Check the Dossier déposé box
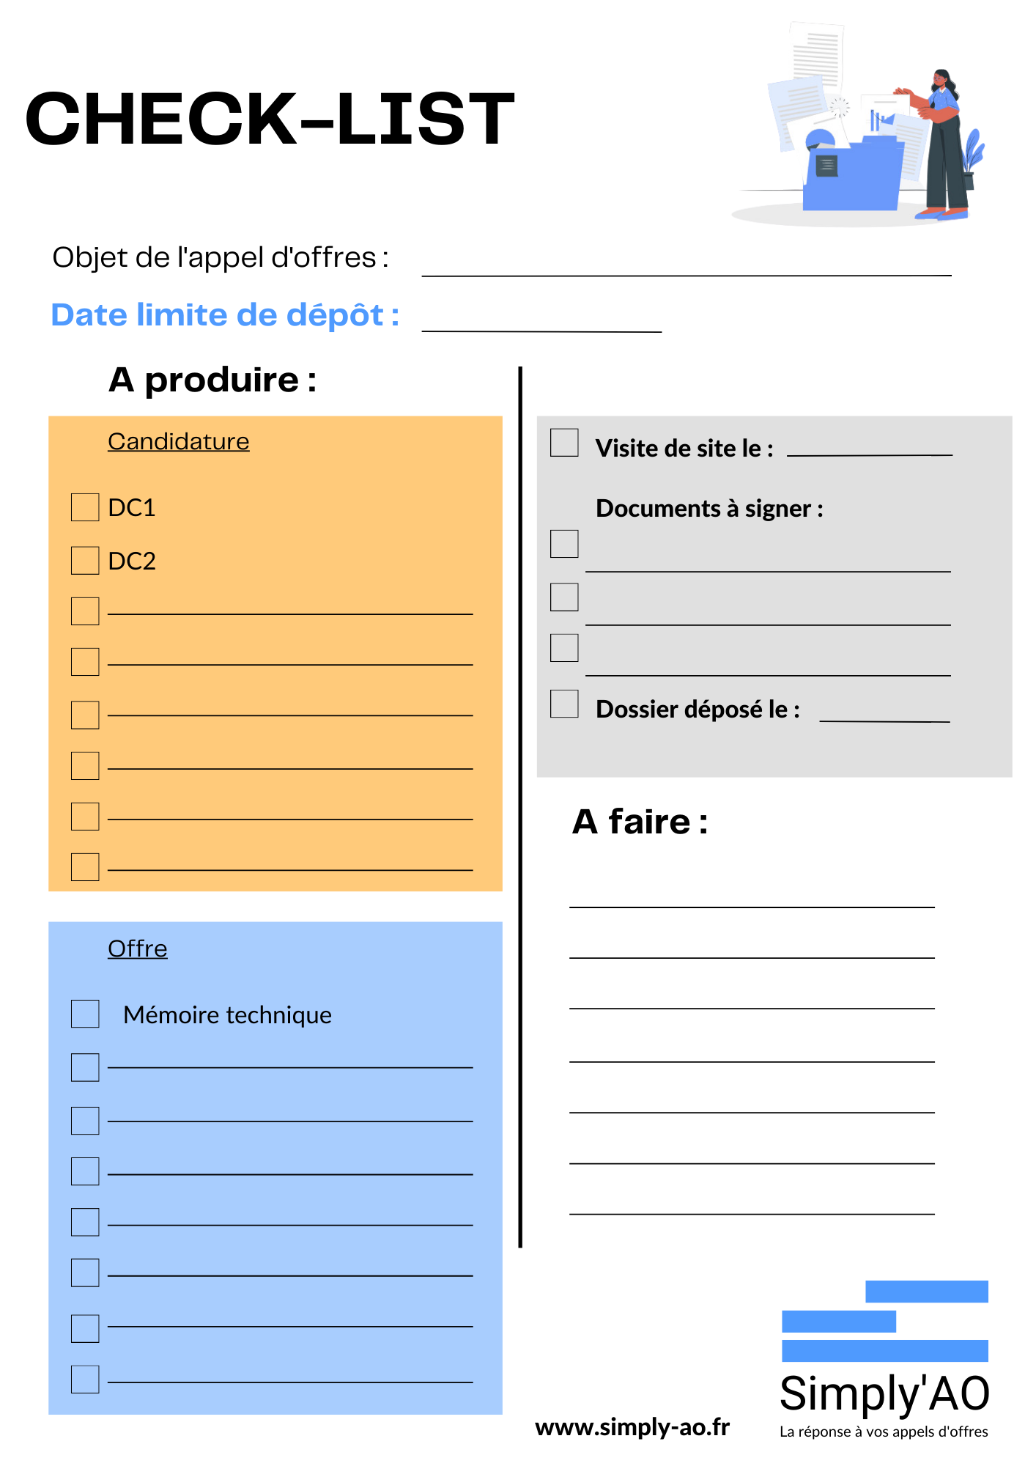 point(564,704)
